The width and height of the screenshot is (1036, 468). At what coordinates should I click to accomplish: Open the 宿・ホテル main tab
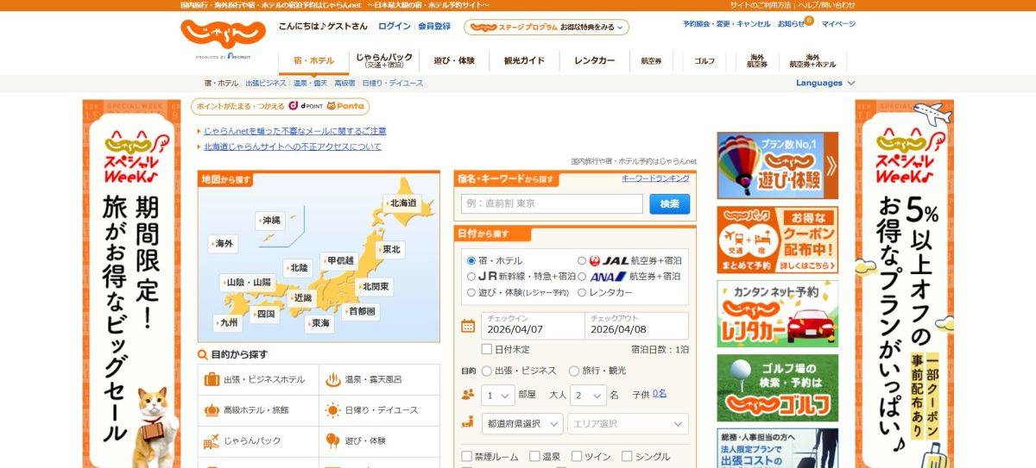coord(313,61)
